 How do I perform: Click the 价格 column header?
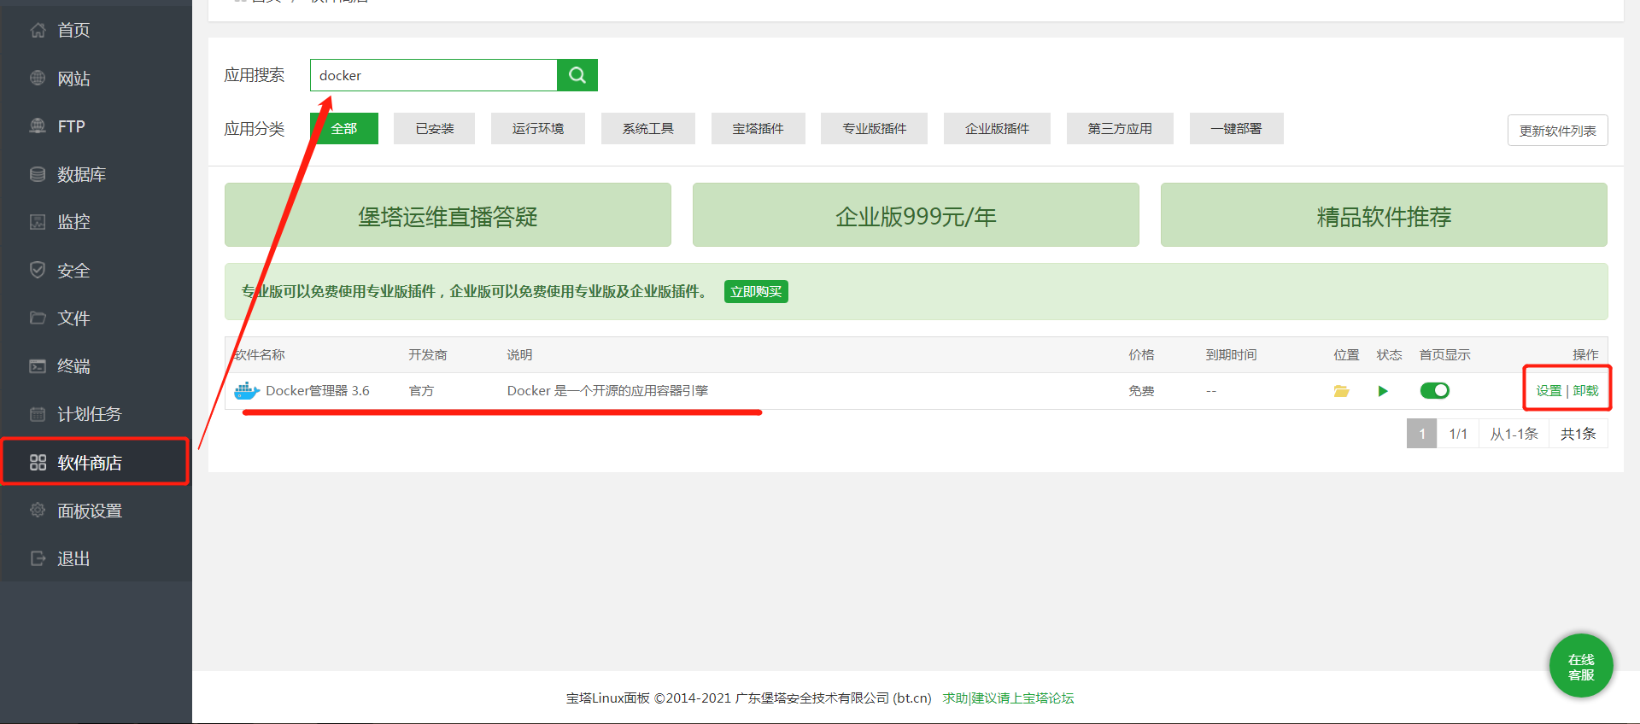click(x=1141, y=355)
